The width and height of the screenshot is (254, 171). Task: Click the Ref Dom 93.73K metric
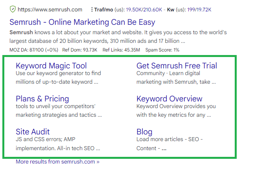pos(79,50)
